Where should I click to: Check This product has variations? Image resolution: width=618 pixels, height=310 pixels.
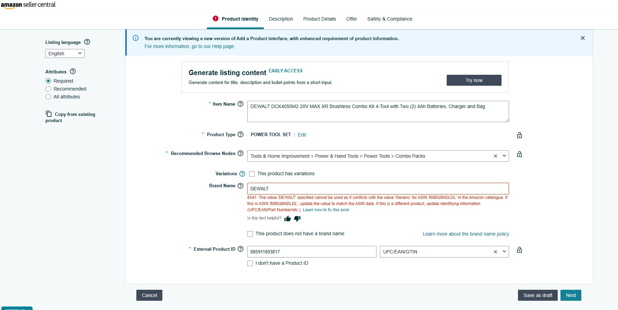[x=252, y=174]
